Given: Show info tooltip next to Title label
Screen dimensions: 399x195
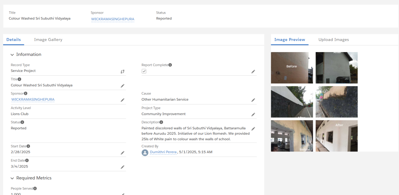Looking at the screenshot, I should click(x=19, y=79).
